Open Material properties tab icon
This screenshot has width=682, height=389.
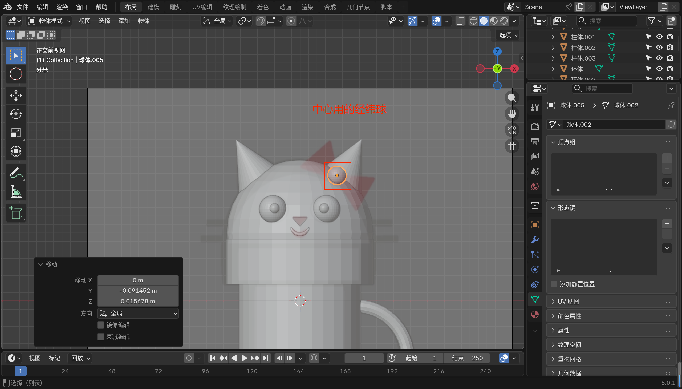pos(535,314)
